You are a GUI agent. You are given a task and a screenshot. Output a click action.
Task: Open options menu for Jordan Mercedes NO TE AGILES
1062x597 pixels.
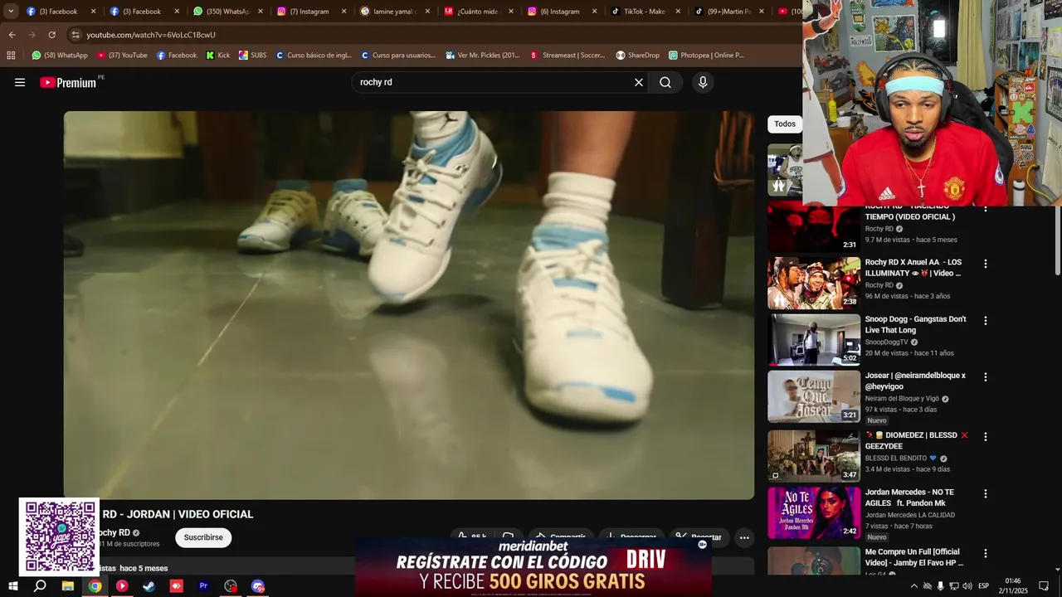click(986, 493)
